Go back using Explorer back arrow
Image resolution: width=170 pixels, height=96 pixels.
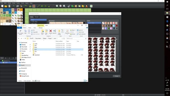click(19, 38)
